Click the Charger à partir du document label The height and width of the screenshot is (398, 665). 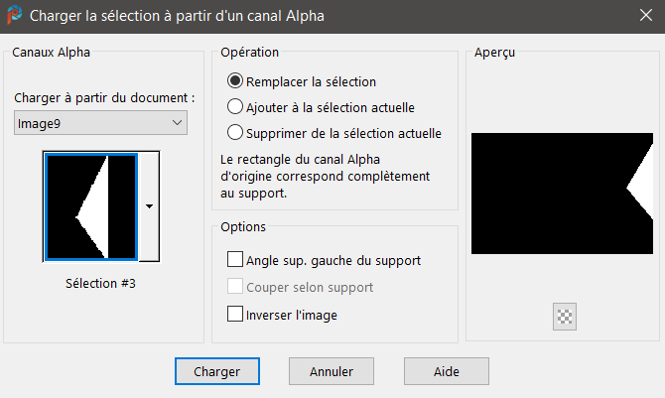(104, 98)
